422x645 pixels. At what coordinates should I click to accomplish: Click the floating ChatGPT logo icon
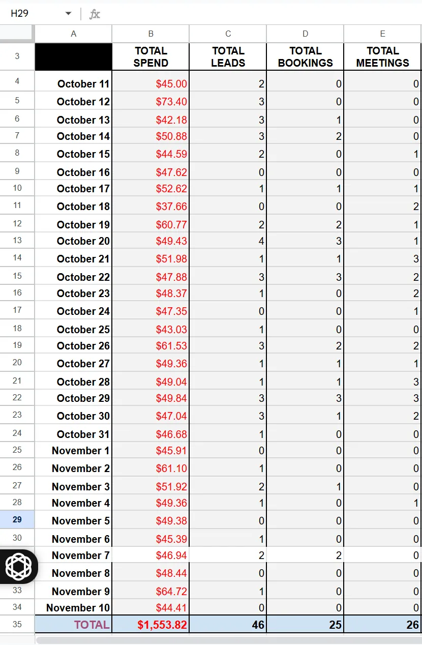pyautogui.click(x=18, y=566)
